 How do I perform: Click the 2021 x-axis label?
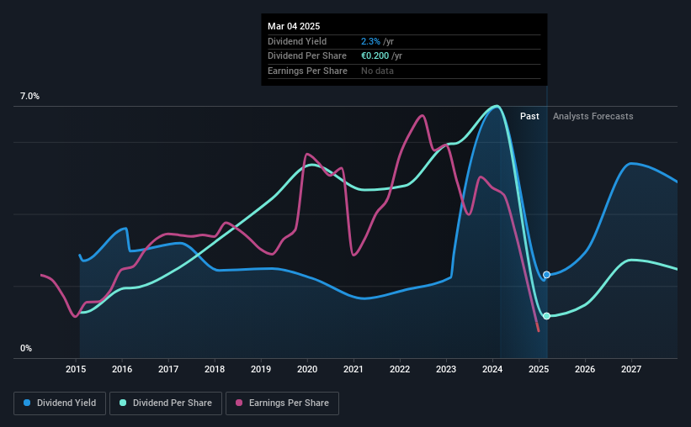tap(353, 369)
